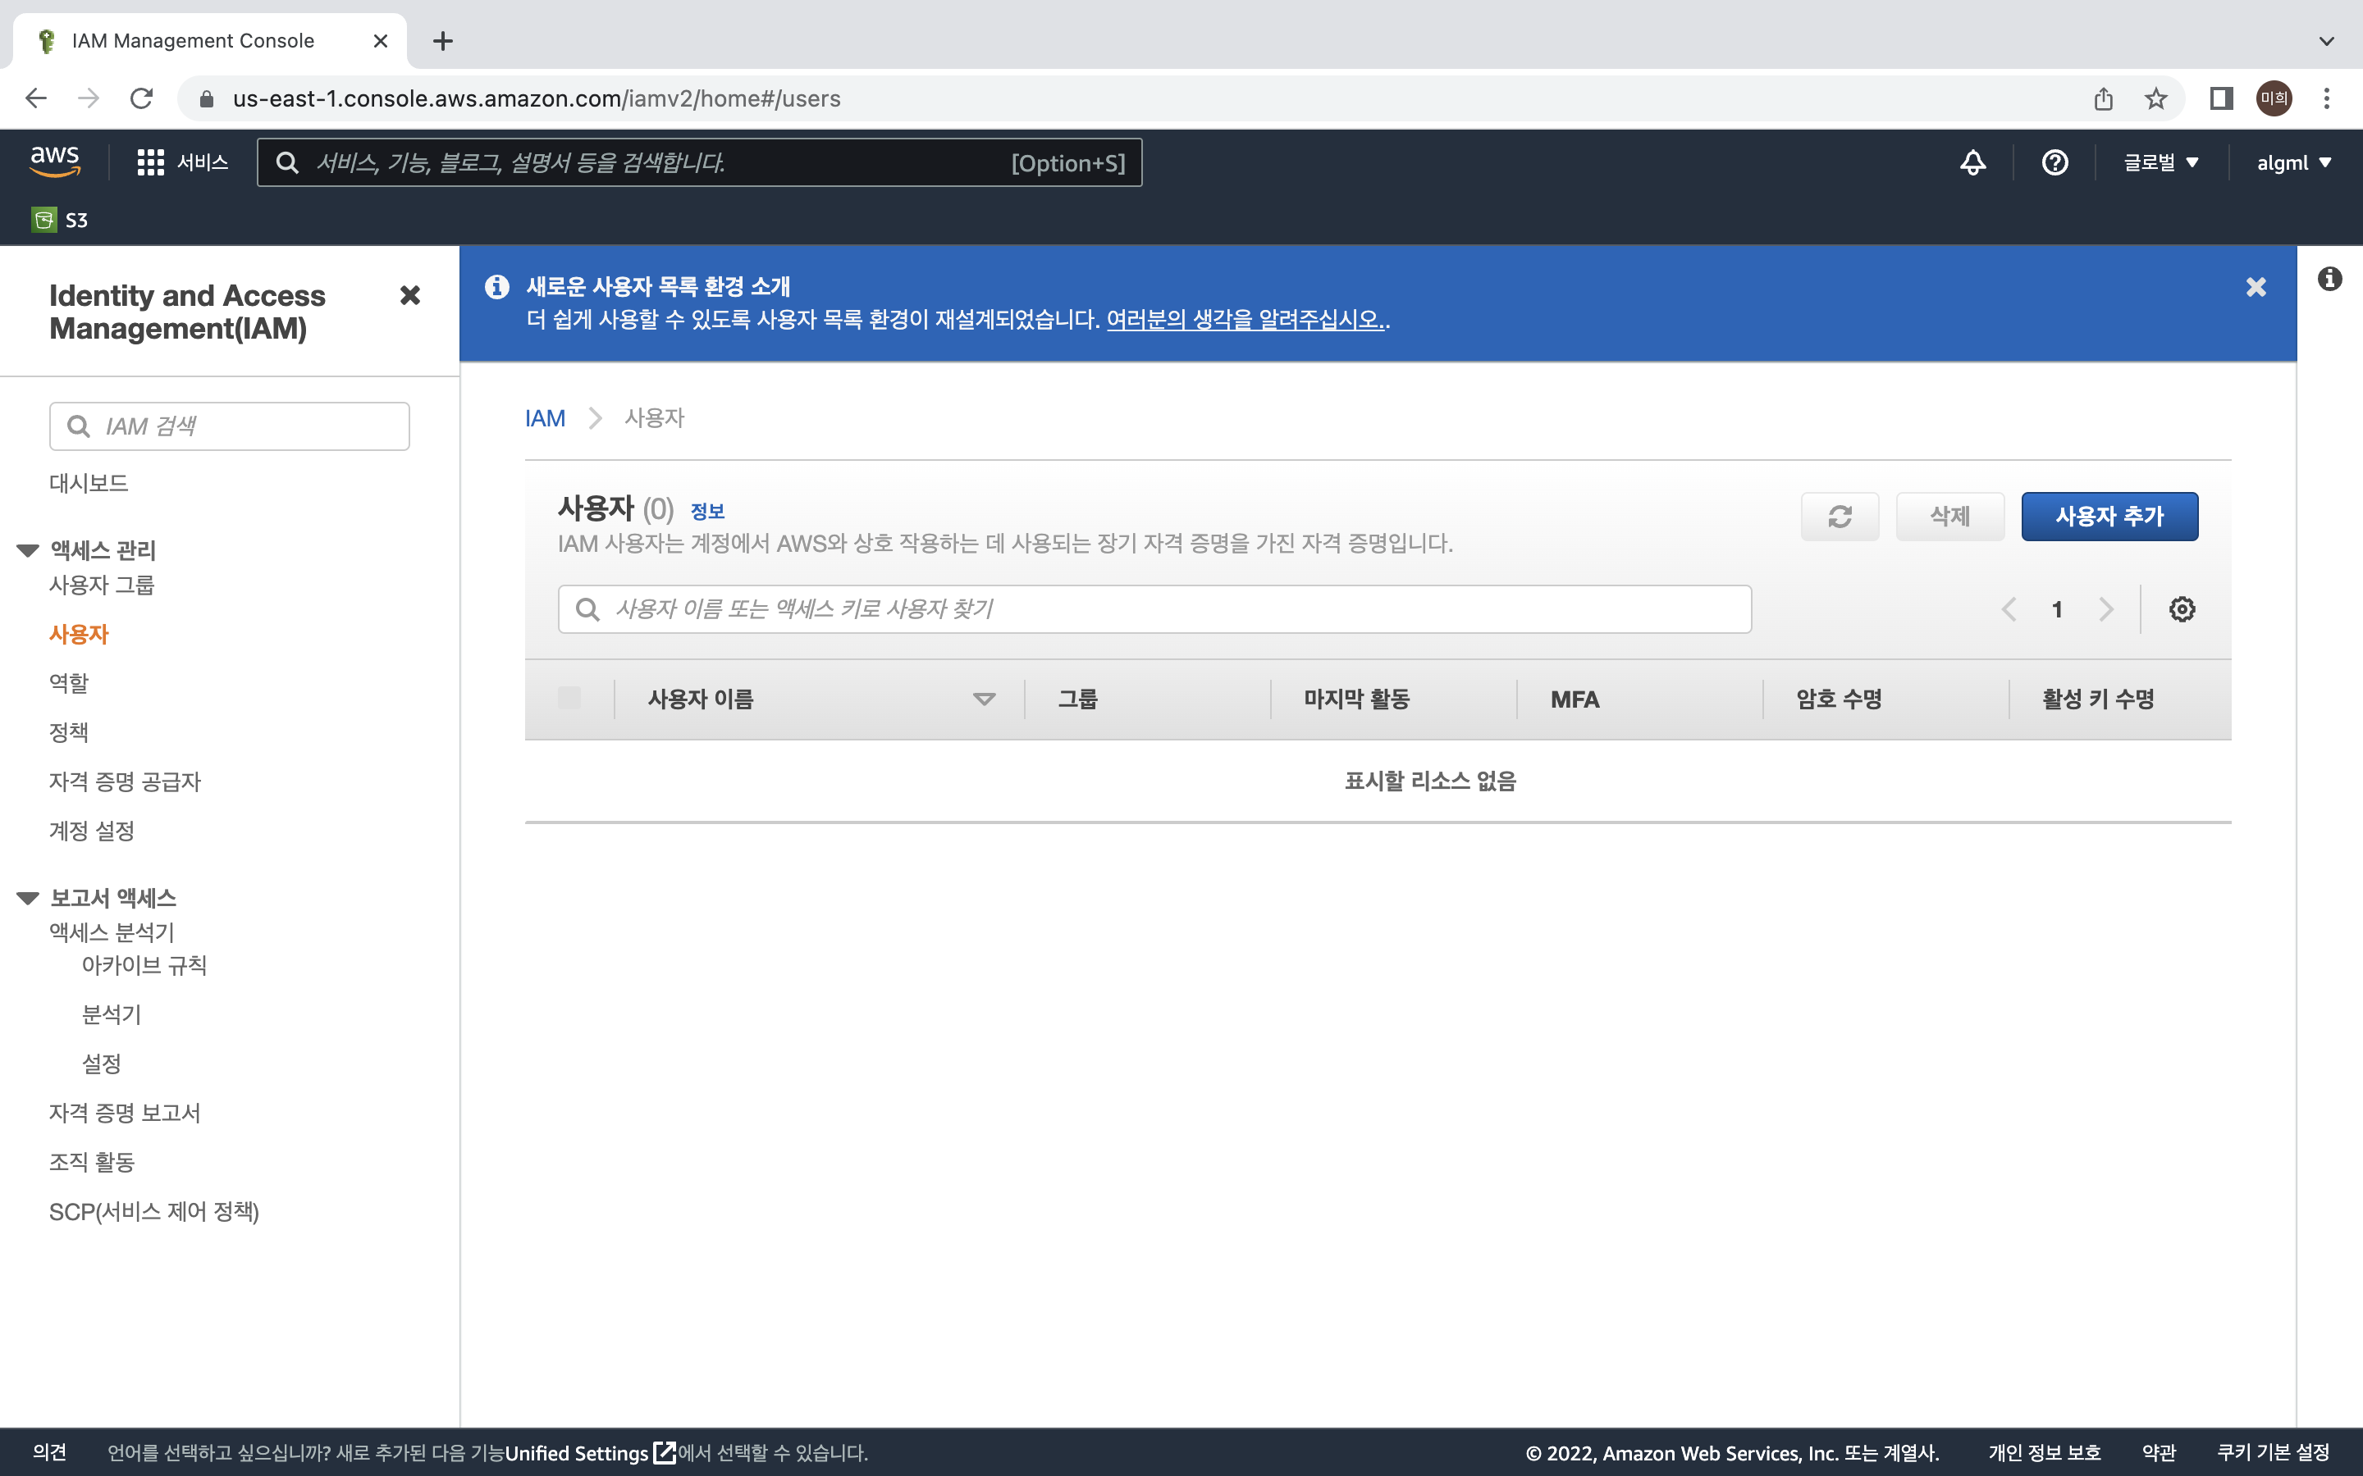Go to next page of users table
Viewport: 2363px width, 1476px height.
(2106, 609)
